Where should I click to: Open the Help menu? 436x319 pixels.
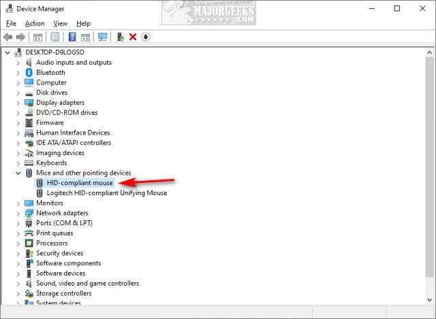pos(83,24)
